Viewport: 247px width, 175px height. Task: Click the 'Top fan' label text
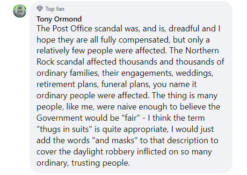click(x=55, y=9)
